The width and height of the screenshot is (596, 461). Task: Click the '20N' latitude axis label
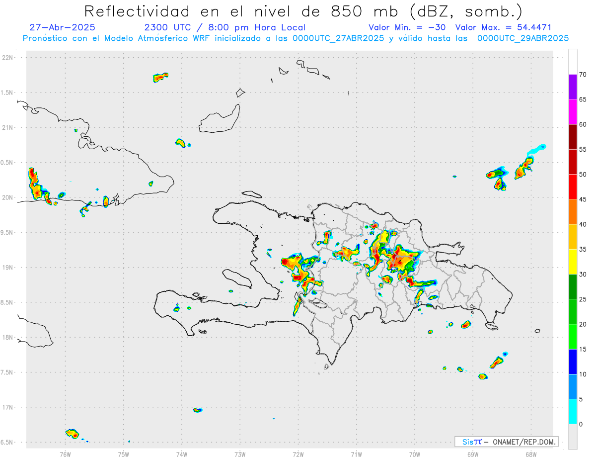8,197
